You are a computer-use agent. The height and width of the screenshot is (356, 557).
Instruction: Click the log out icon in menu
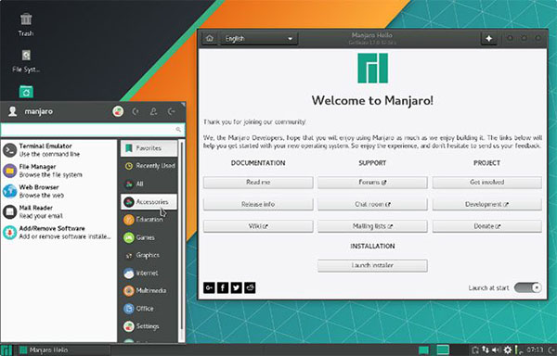171,111
